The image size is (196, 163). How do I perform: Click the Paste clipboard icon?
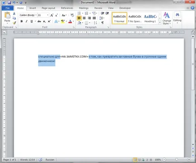7,15
